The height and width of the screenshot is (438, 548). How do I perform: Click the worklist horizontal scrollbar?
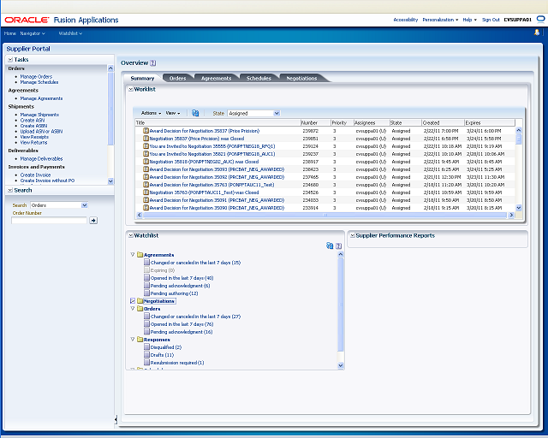(x=325, y=216)
